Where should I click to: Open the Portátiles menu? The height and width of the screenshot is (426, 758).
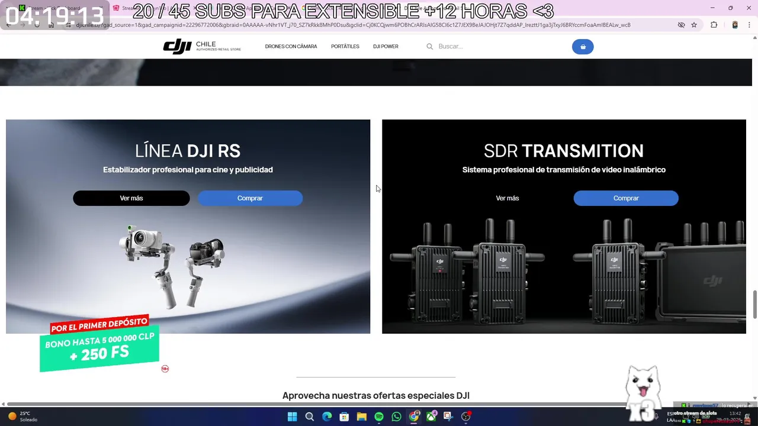coord(345,46)
